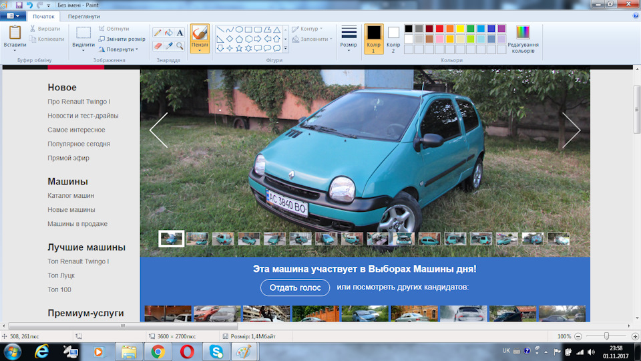Select the Color picker eyedropper tool

(168, 46)
